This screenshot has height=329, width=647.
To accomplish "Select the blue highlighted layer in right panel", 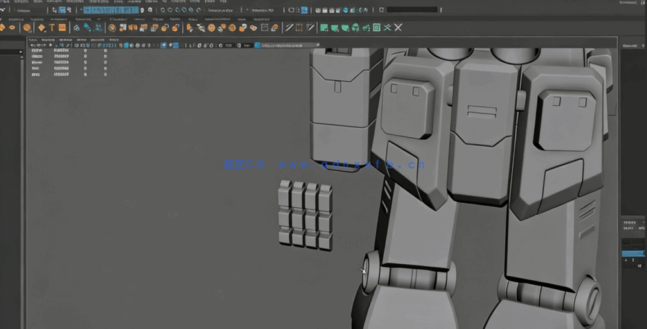I will click(x=633, y=254).
